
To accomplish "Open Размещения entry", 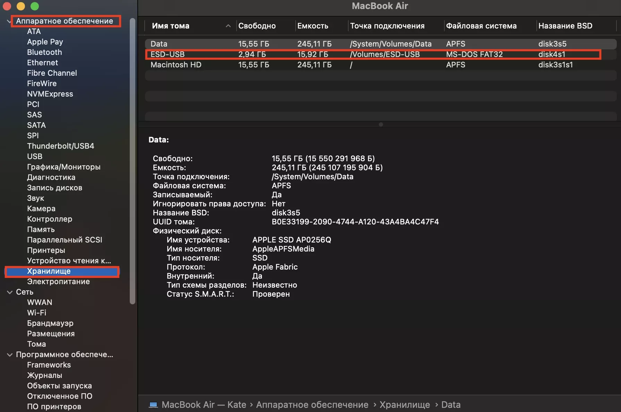I will point(51,333).
